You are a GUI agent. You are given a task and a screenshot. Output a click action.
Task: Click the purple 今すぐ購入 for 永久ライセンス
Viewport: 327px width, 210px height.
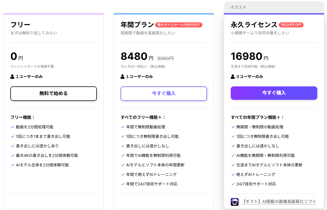(x=274, y=93)
